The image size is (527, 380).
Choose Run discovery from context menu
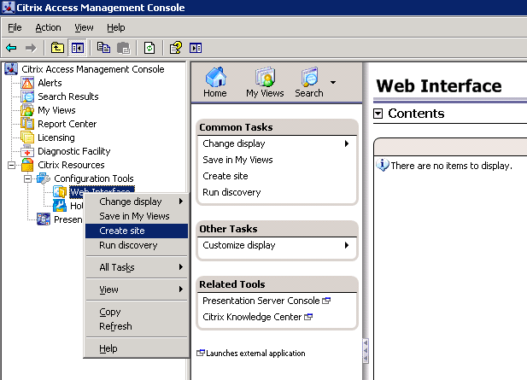click(137, 245)
